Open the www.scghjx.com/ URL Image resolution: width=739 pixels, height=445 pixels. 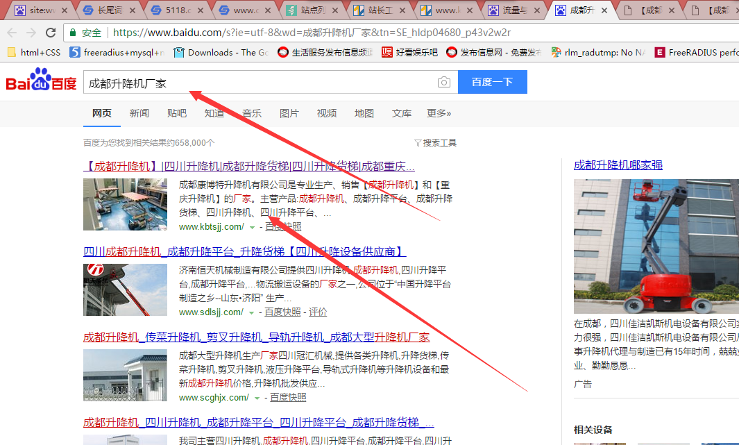click(214, 397)
